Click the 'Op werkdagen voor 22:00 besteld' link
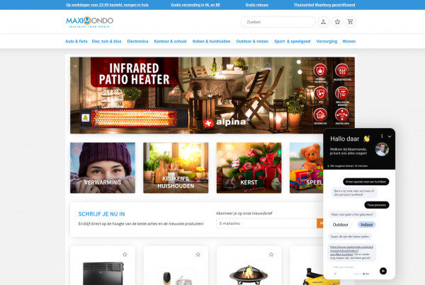The image size is (425, 285). pyautogui.click(x=107, y=5)
